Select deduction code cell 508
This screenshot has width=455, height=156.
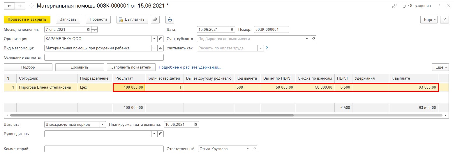click(x=247, y=87)
